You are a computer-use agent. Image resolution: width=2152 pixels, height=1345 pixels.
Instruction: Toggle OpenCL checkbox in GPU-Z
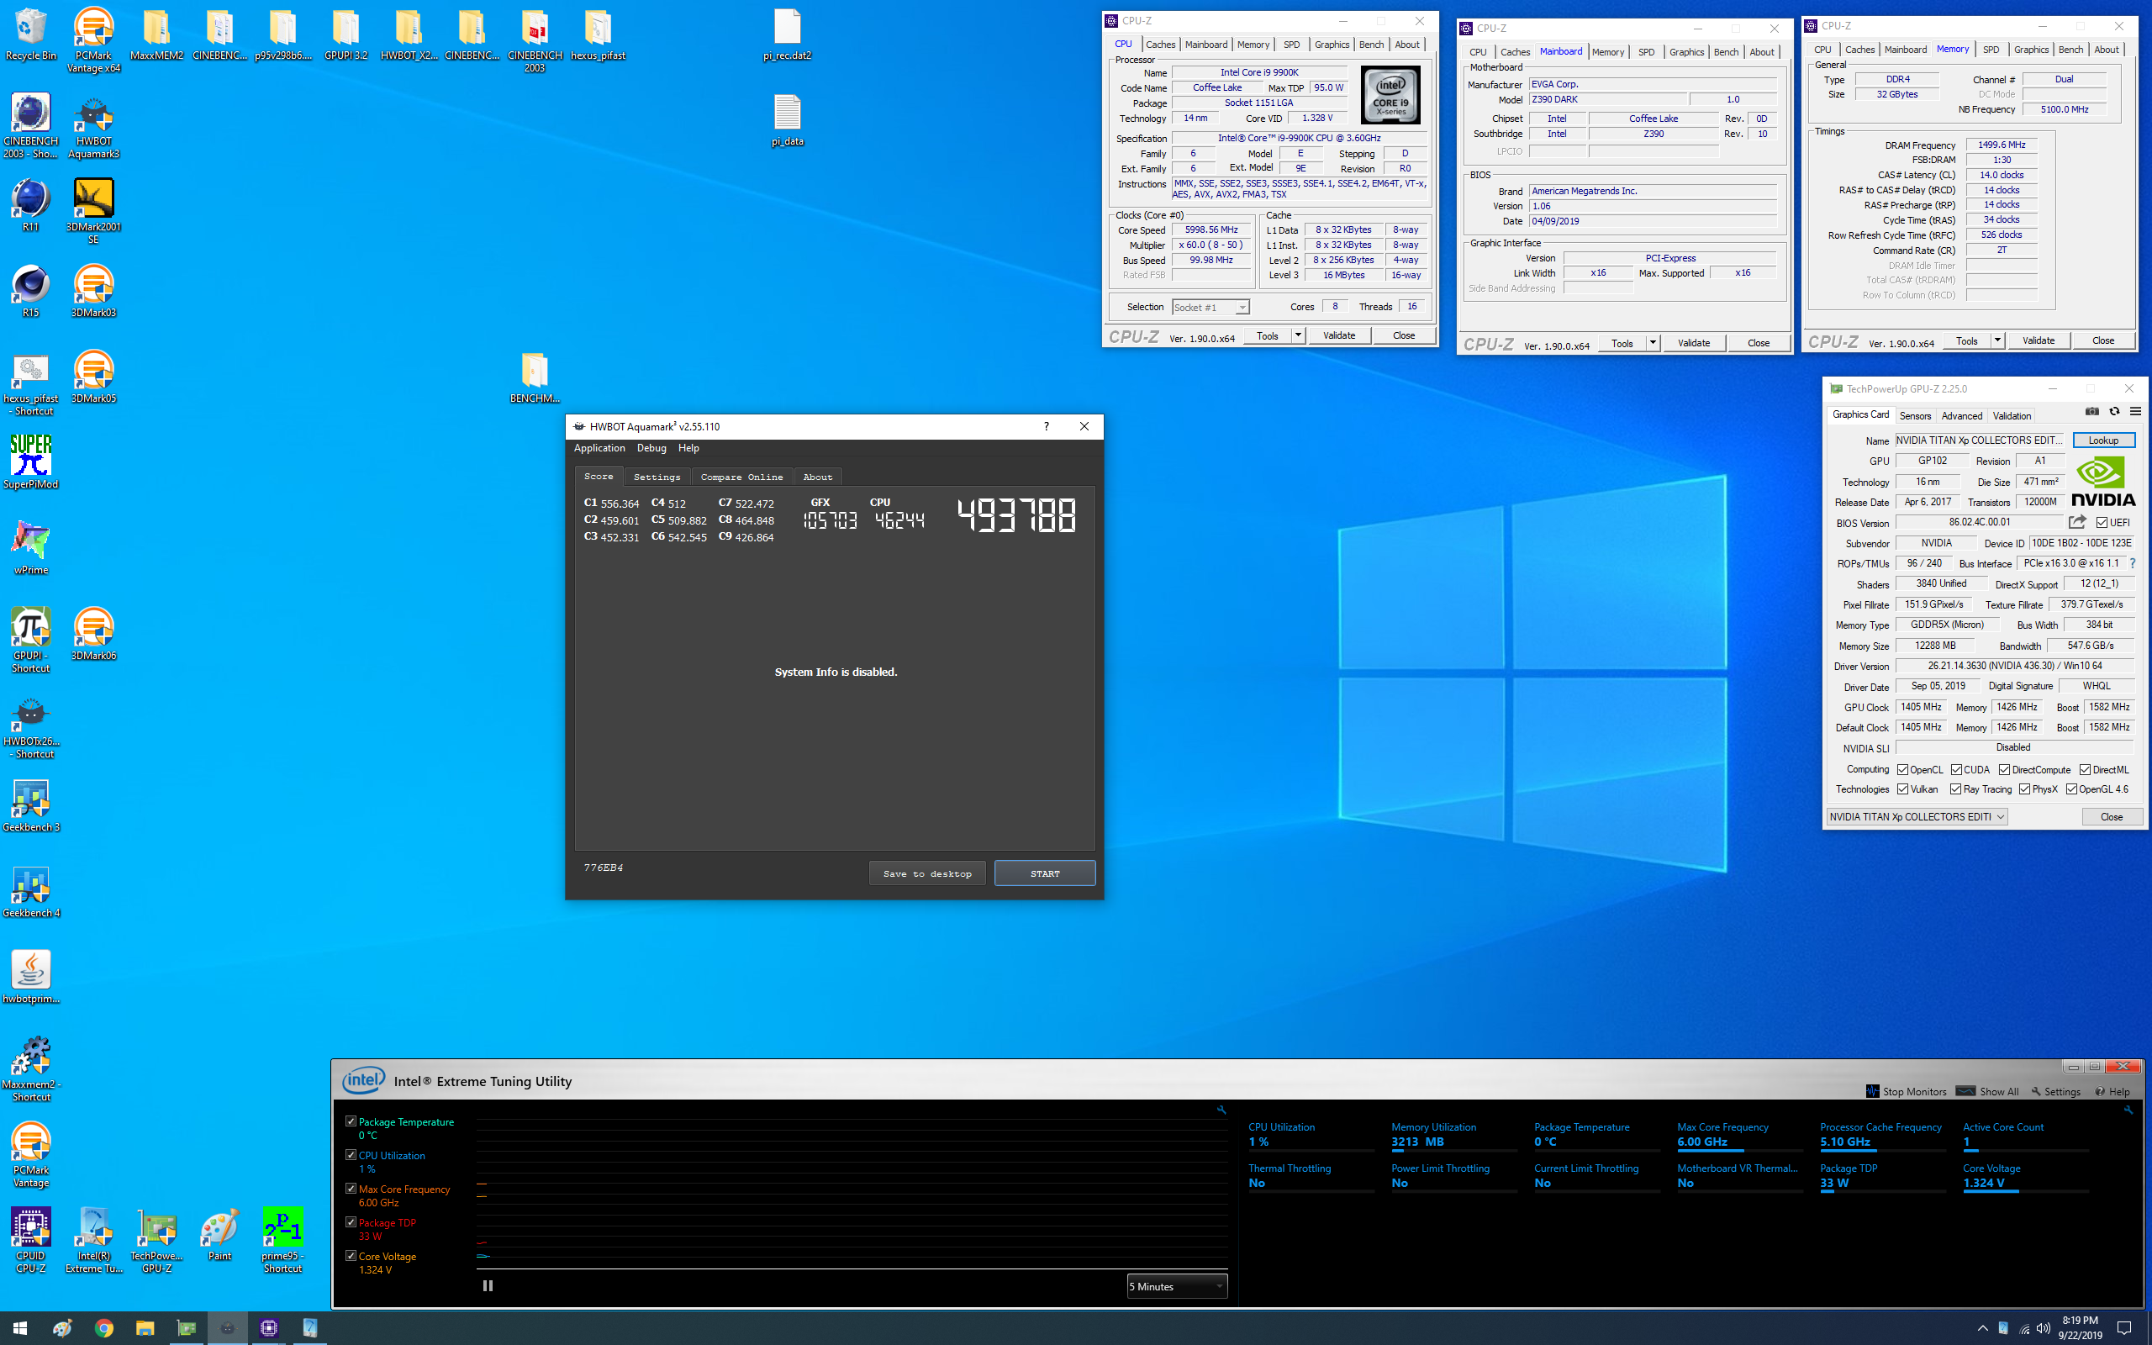1902,769
